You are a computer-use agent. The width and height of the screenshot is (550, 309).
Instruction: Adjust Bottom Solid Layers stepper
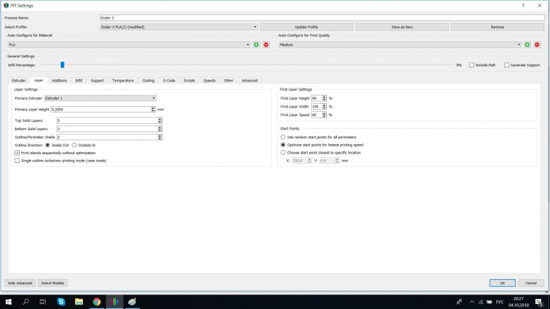159,129
